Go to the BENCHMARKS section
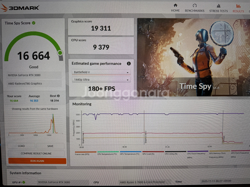This screenshot has height=187, width=250. pyautogui.click(x=194, y=8)
